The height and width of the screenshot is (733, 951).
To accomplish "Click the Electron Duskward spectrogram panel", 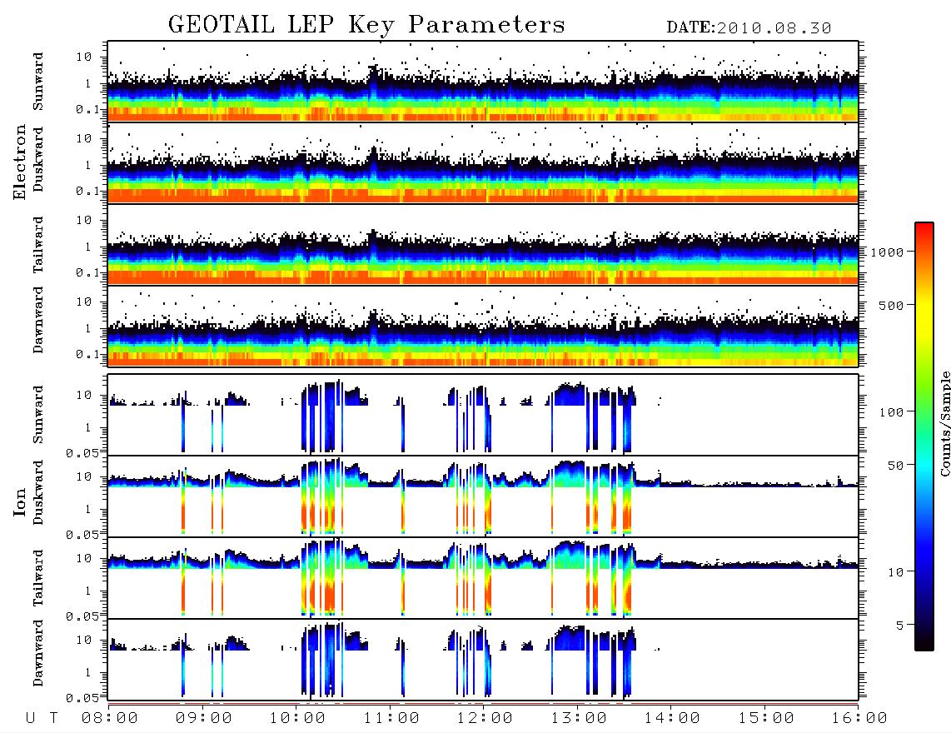I will point(483,163).
